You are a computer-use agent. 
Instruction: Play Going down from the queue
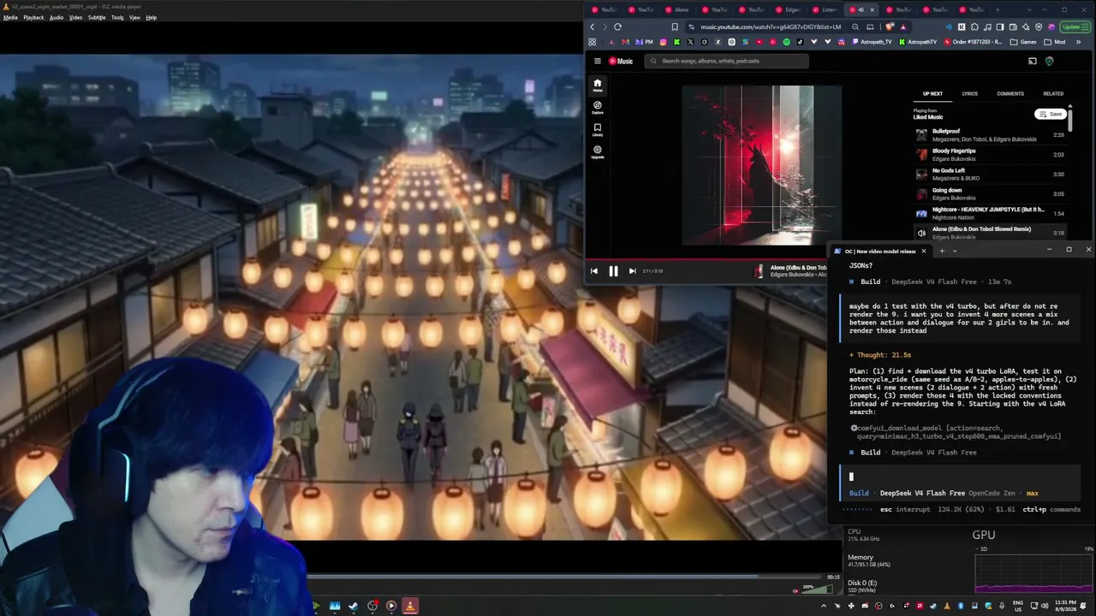[x=991, y=194]
